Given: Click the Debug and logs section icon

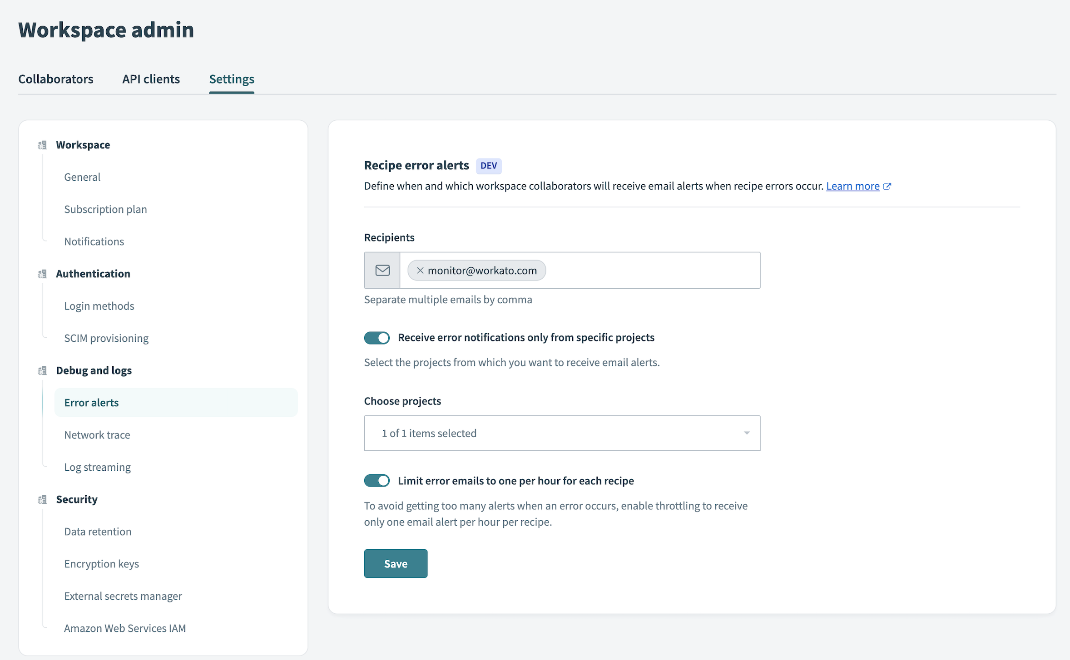Looking at the screenshot, I should tap(42, 370).
